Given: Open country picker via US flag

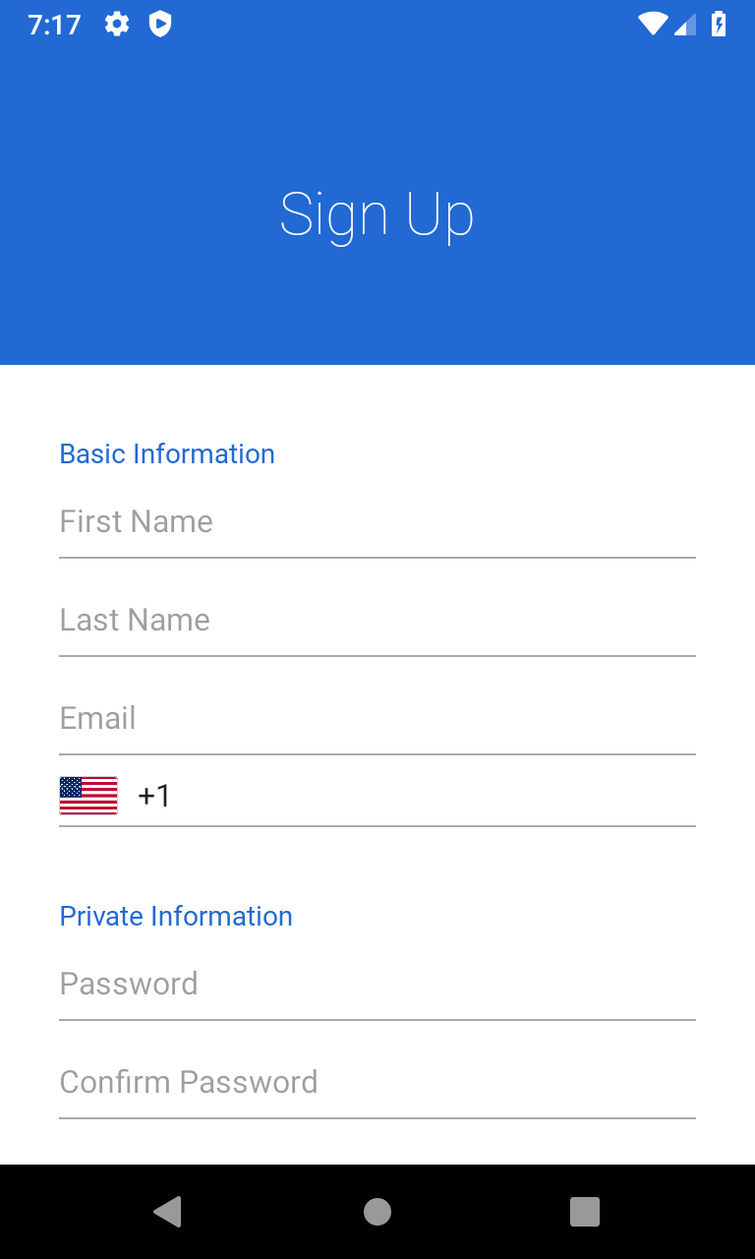Looking at the screenshot, I should click(88, 795).
